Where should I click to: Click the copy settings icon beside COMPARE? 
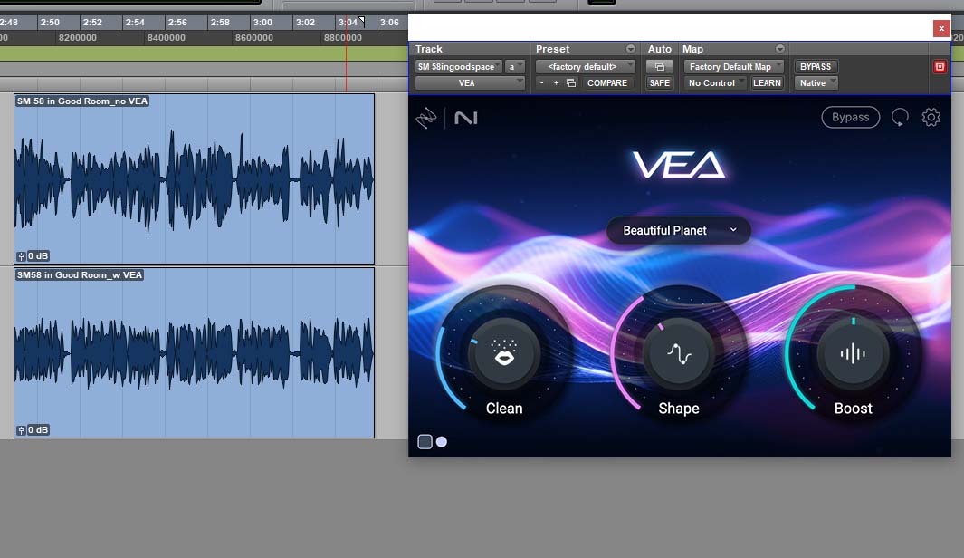(571, 83)
